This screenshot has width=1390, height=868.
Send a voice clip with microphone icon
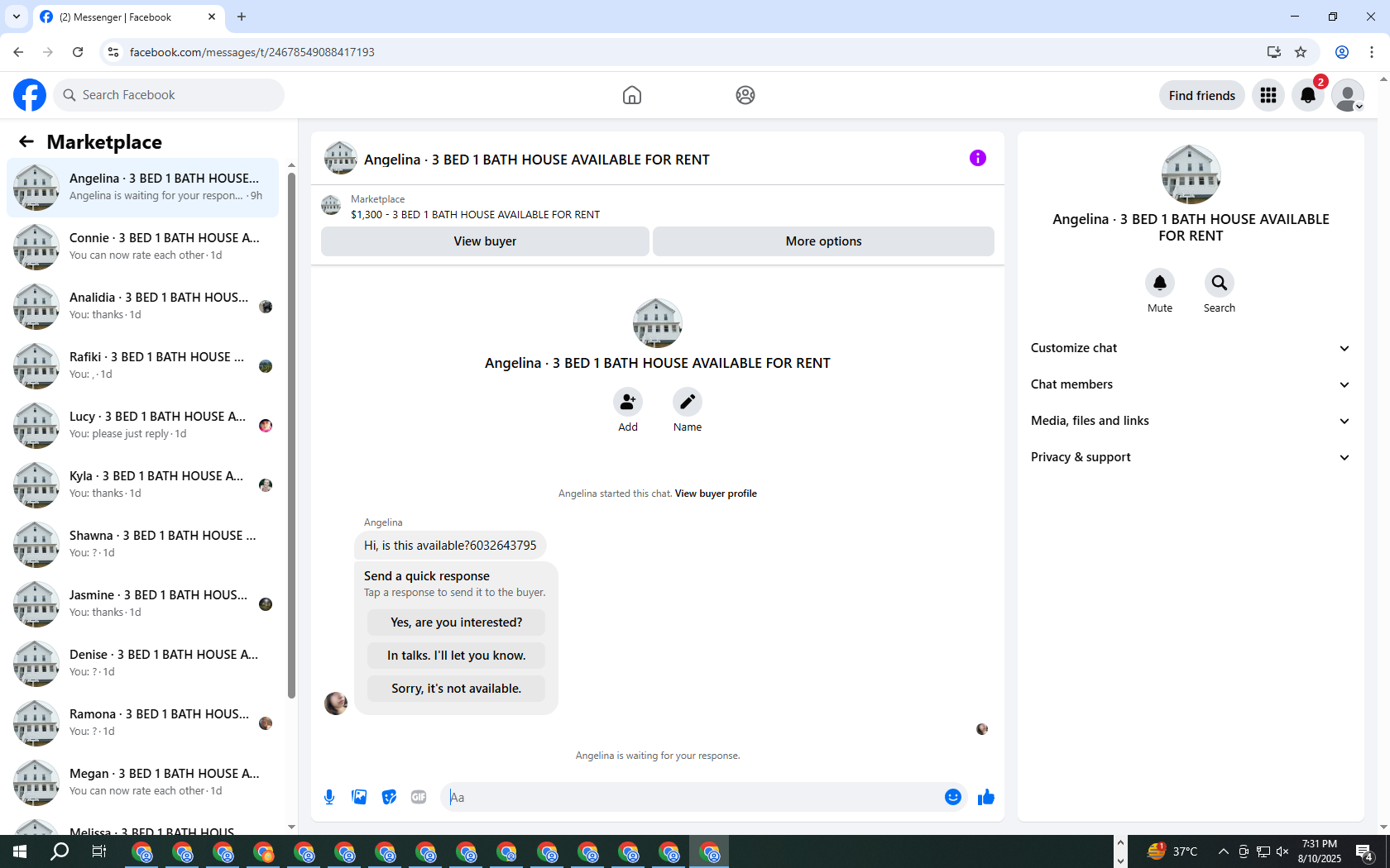click(x=329, y=797)
